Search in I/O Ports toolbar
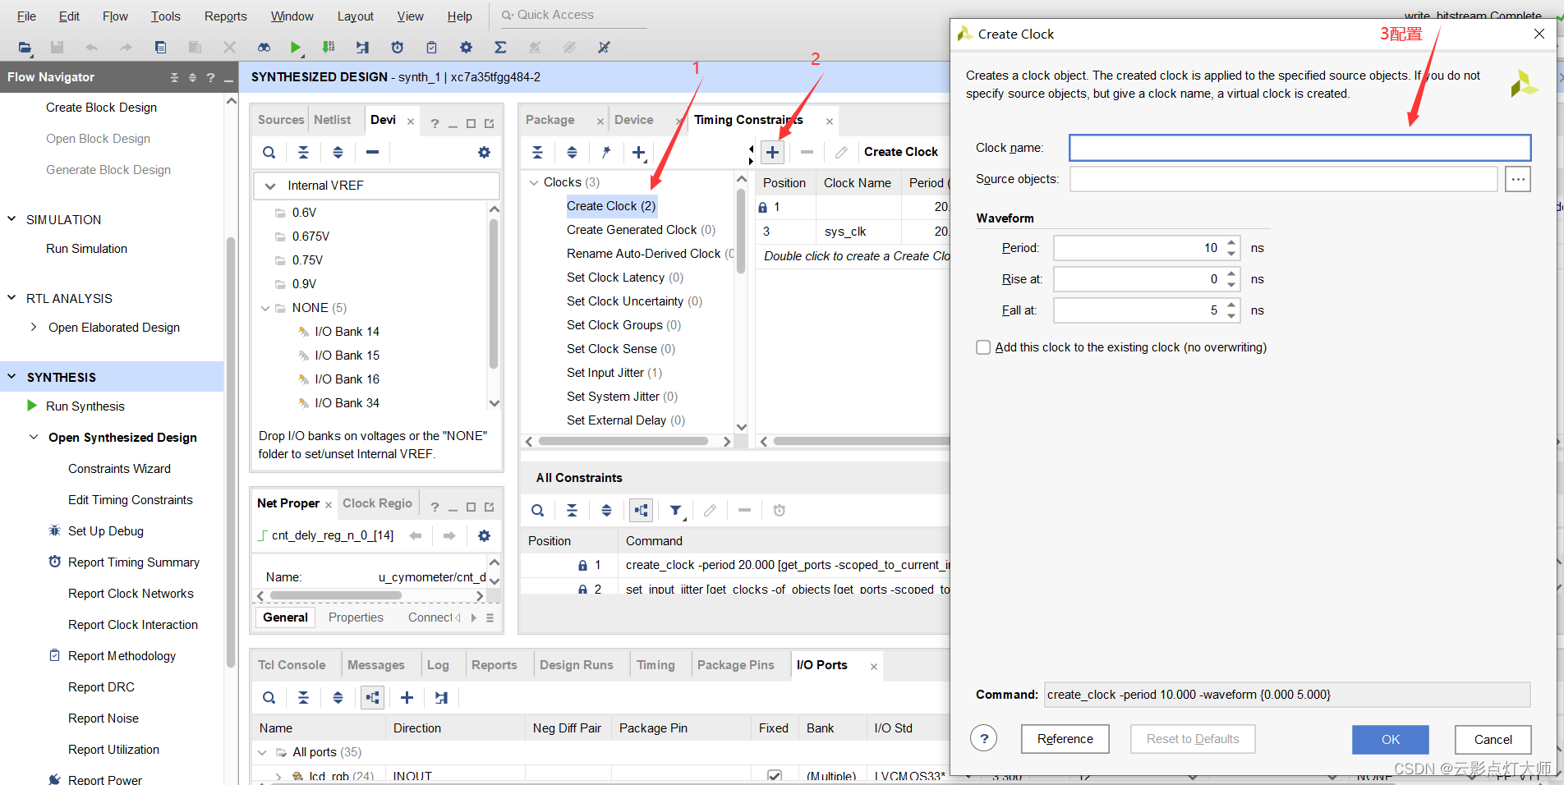The height and width of the screenshot is (785, 1564). coord(269,698)
